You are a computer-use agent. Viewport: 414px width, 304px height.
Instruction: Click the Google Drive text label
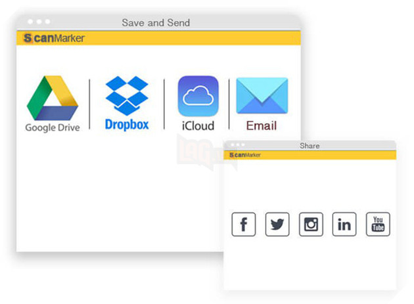[x=53, y=128]
